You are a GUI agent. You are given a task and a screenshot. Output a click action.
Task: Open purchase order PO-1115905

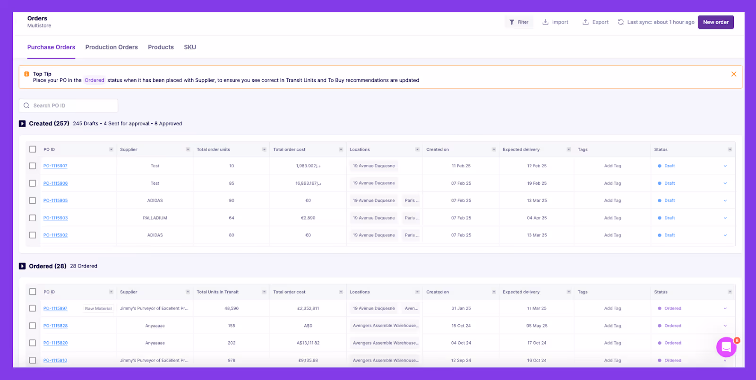pyautogui.click(x=55, y=200)
